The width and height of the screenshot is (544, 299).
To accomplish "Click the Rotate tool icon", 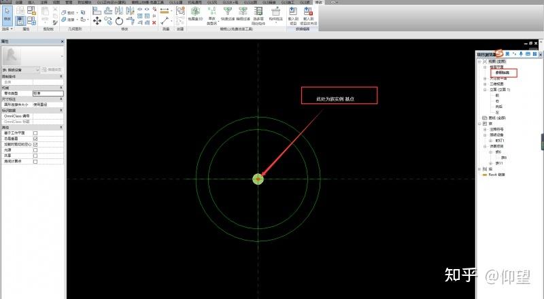I will pos(119,21).
